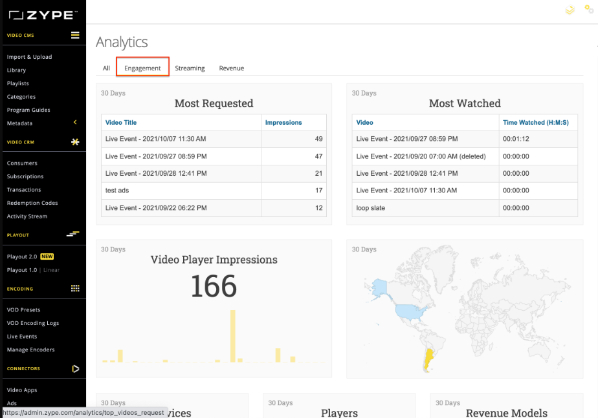Select Live Events in the sidebar
Viewport: 598px width, 418px height.
coord(22,337)
